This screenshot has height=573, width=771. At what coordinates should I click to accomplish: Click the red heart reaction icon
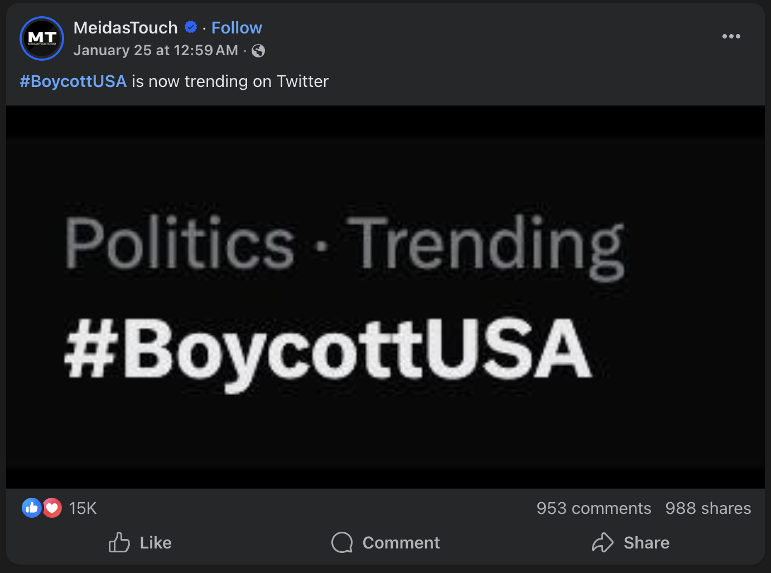point(52,508)
